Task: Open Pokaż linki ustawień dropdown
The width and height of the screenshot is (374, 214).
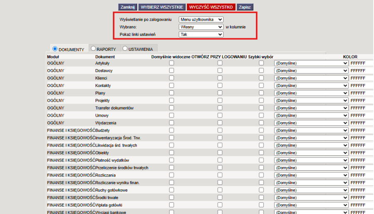Action: coord(201,35)
